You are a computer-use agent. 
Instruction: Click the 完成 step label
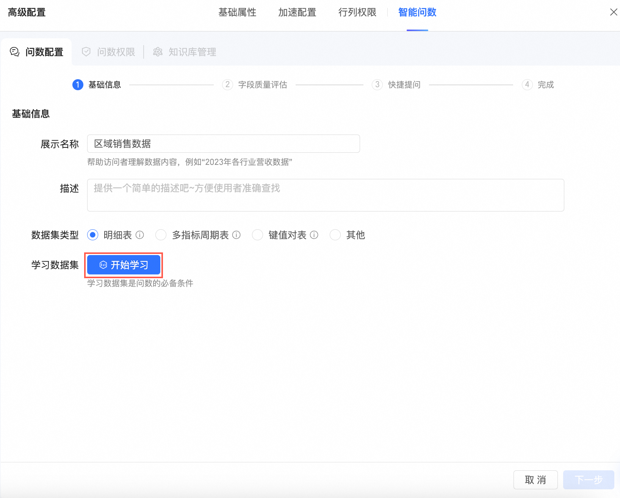546,85
